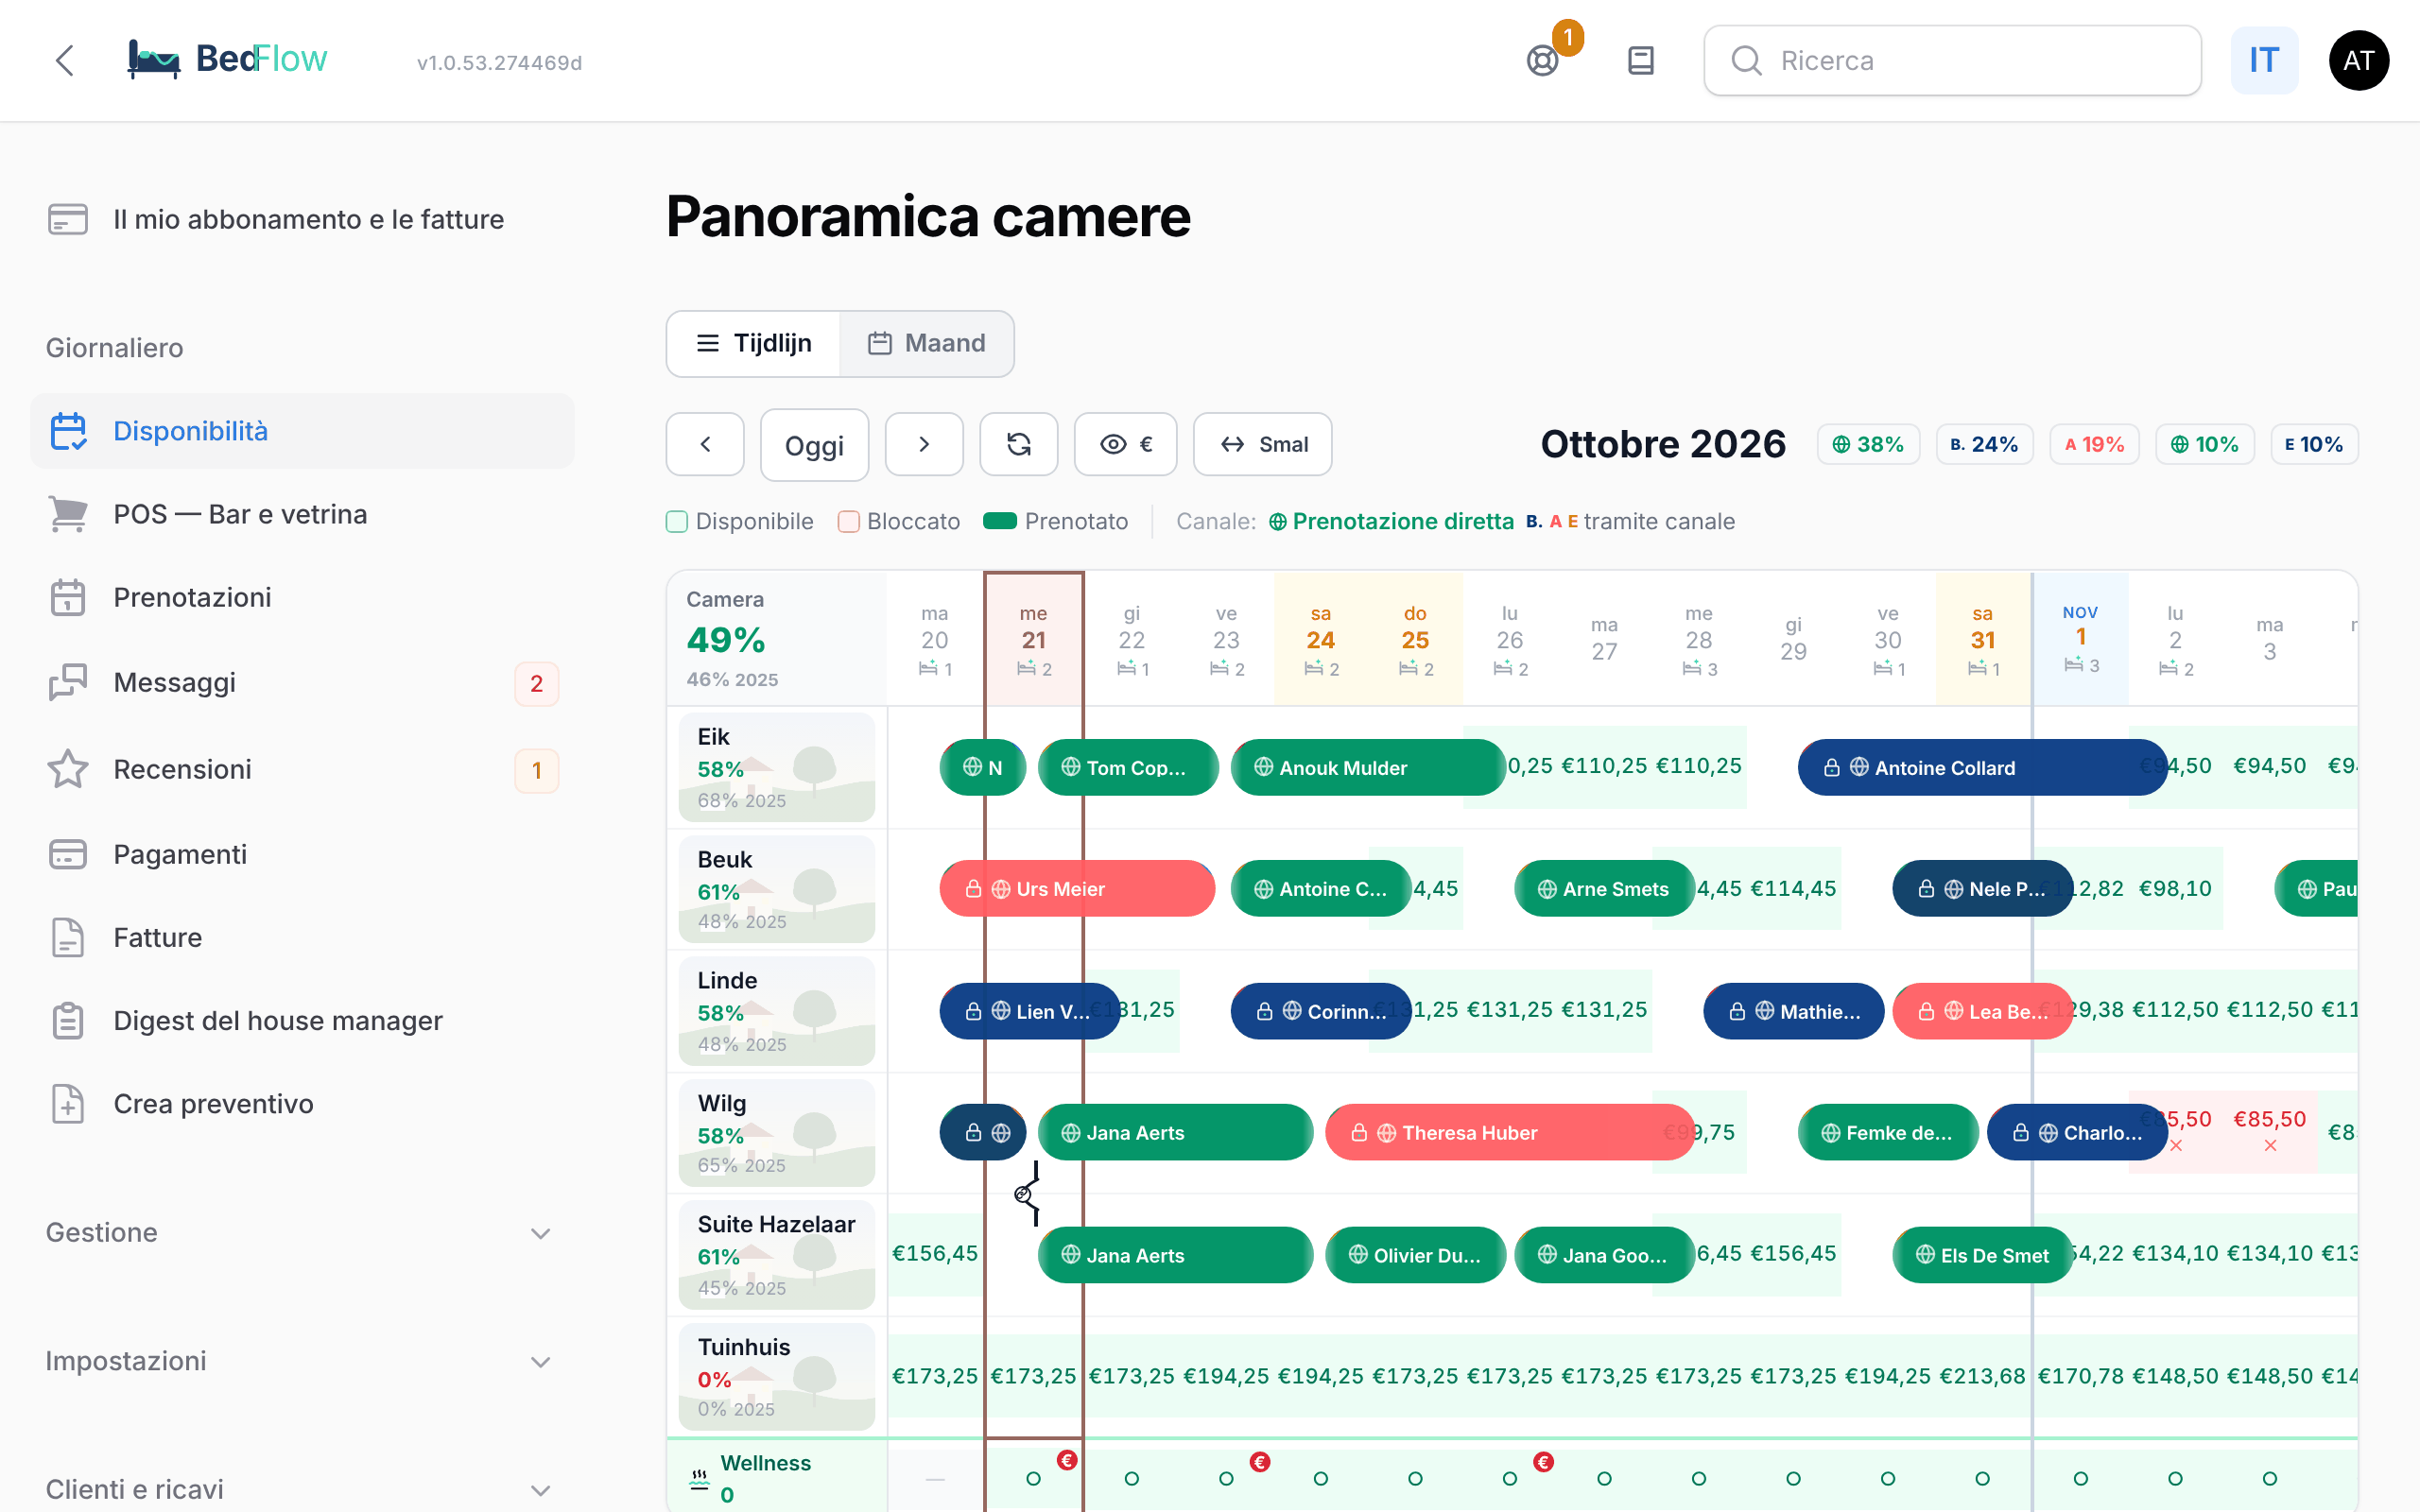Switch to Tijdlijn view
The image size is (2420, 1512).
(x=754, y=343)
